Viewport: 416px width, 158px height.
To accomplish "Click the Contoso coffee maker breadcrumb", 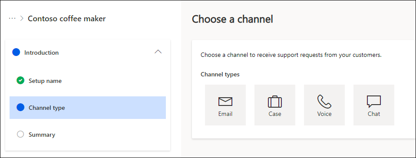I will [x=66, y=19].
